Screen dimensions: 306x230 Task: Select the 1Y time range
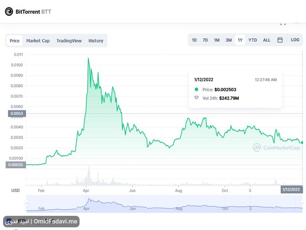[240, 40]
